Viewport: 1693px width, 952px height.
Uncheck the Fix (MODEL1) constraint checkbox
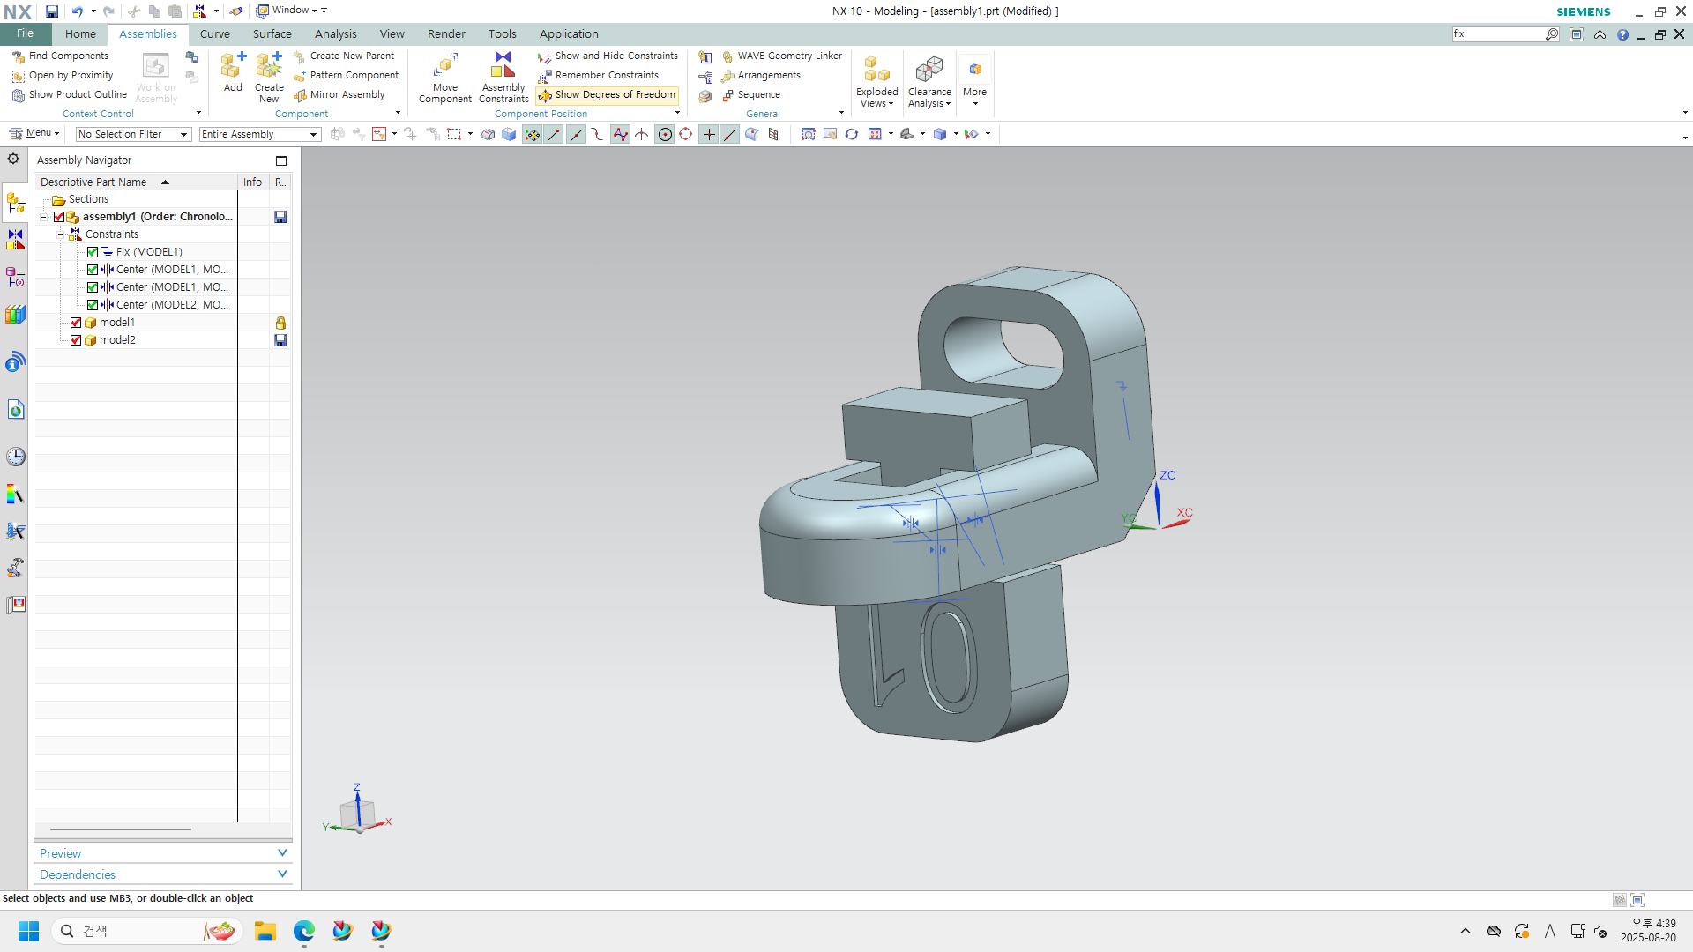coord(93,252)
